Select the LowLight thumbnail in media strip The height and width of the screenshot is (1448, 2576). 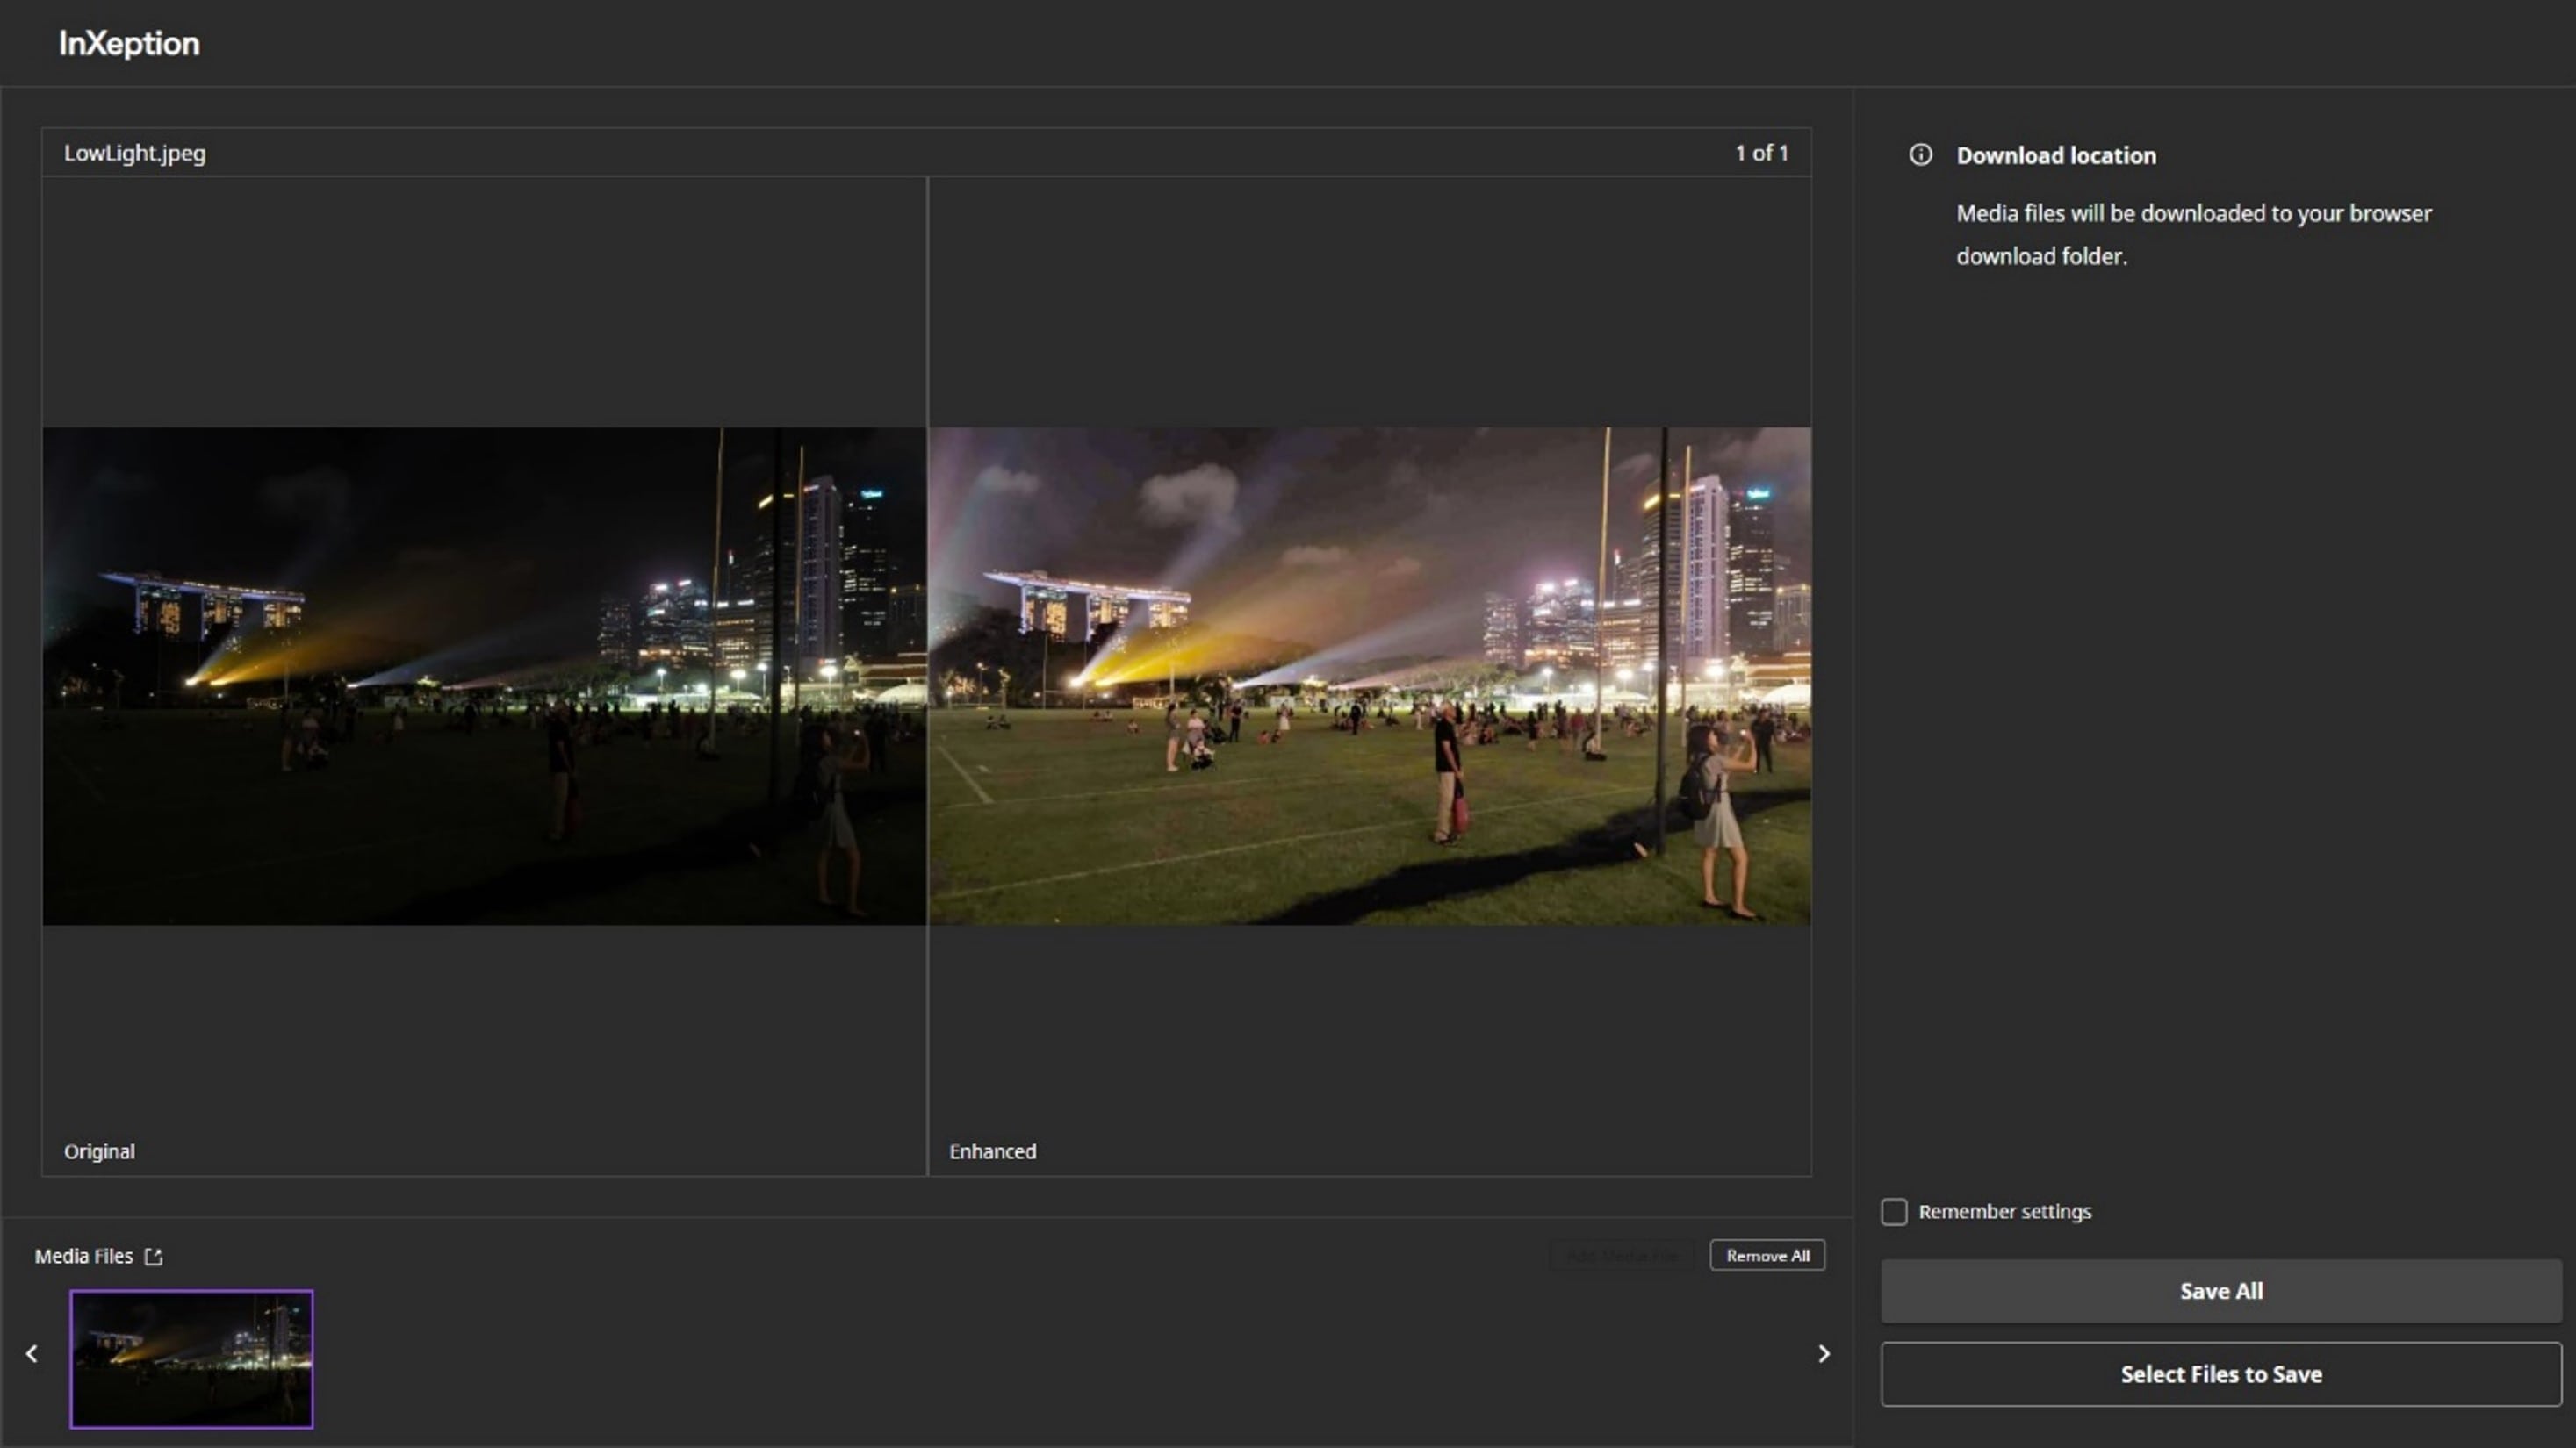click(191, 1359)
